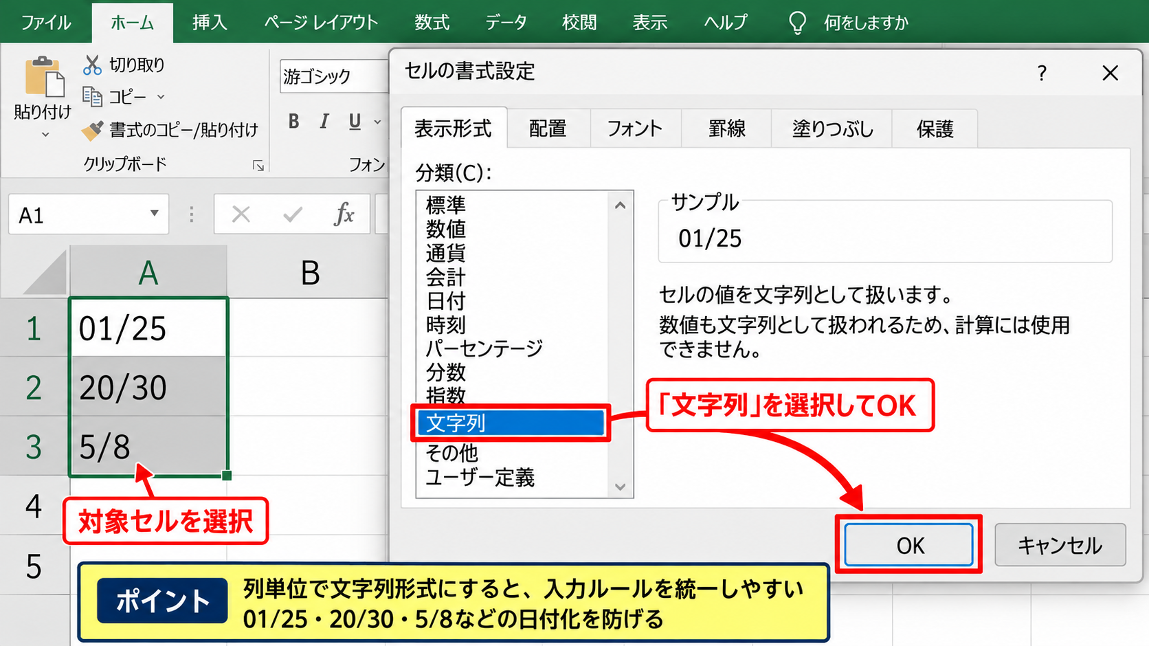This screenshot has width=1149, height=646.
Task: Switch to the 配置 dialog tab
Action: click(548, 129)
